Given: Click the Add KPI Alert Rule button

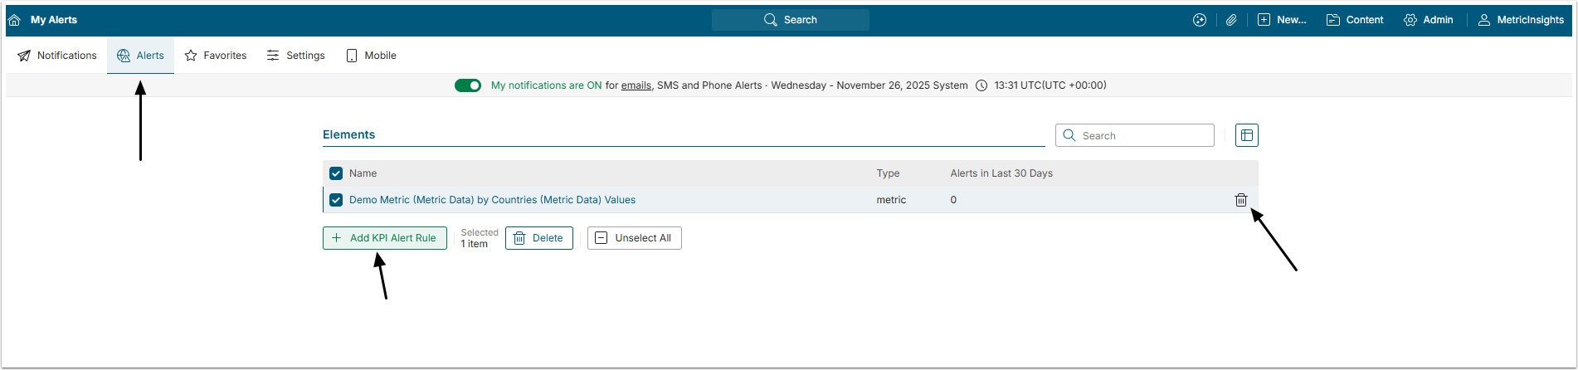Looking at the screenshot, I should [385, 238].
